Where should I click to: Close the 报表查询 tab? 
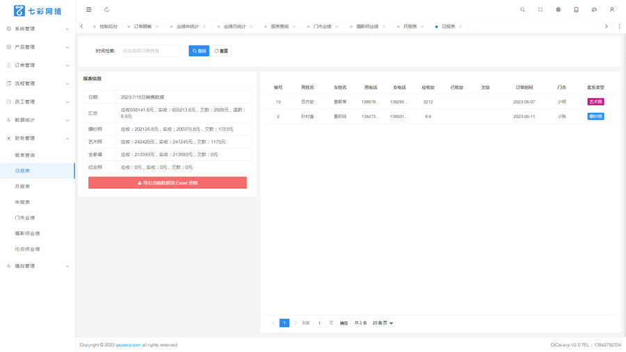click(x=294, y=26)
